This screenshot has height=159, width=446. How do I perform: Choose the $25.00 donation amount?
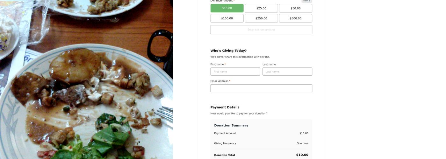click(261, 8)
